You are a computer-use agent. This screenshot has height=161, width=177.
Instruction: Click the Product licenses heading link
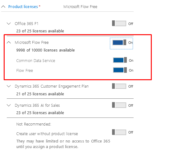[23, 7]
